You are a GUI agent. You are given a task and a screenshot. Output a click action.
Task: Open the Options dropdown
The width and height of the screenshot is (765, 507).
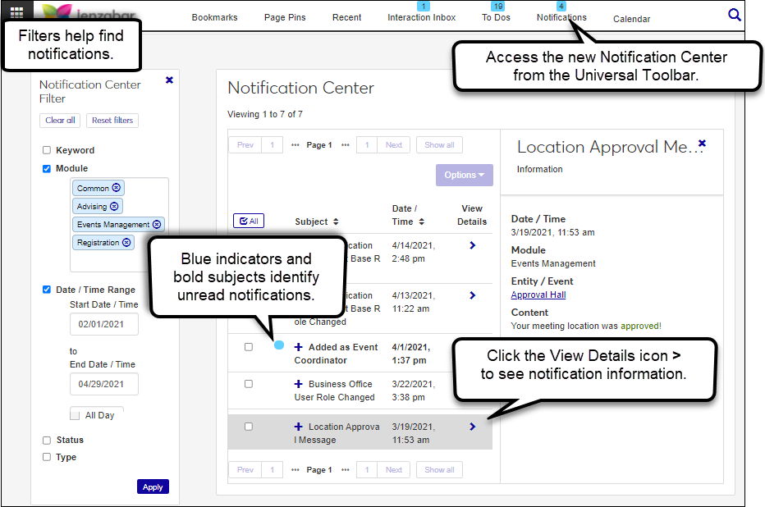[x=464, y=175]
